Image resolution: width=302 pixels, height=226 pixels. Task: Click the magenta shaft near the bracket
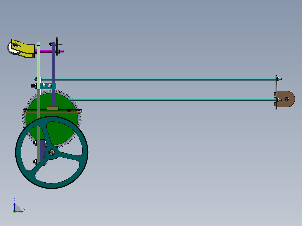coord(46,51)
